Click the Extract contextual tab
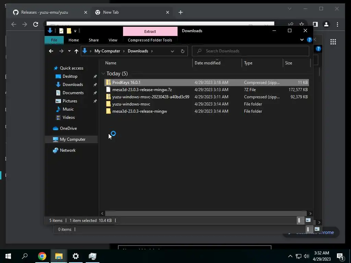The width and height of the screenshot is (351, 263). 150,31
